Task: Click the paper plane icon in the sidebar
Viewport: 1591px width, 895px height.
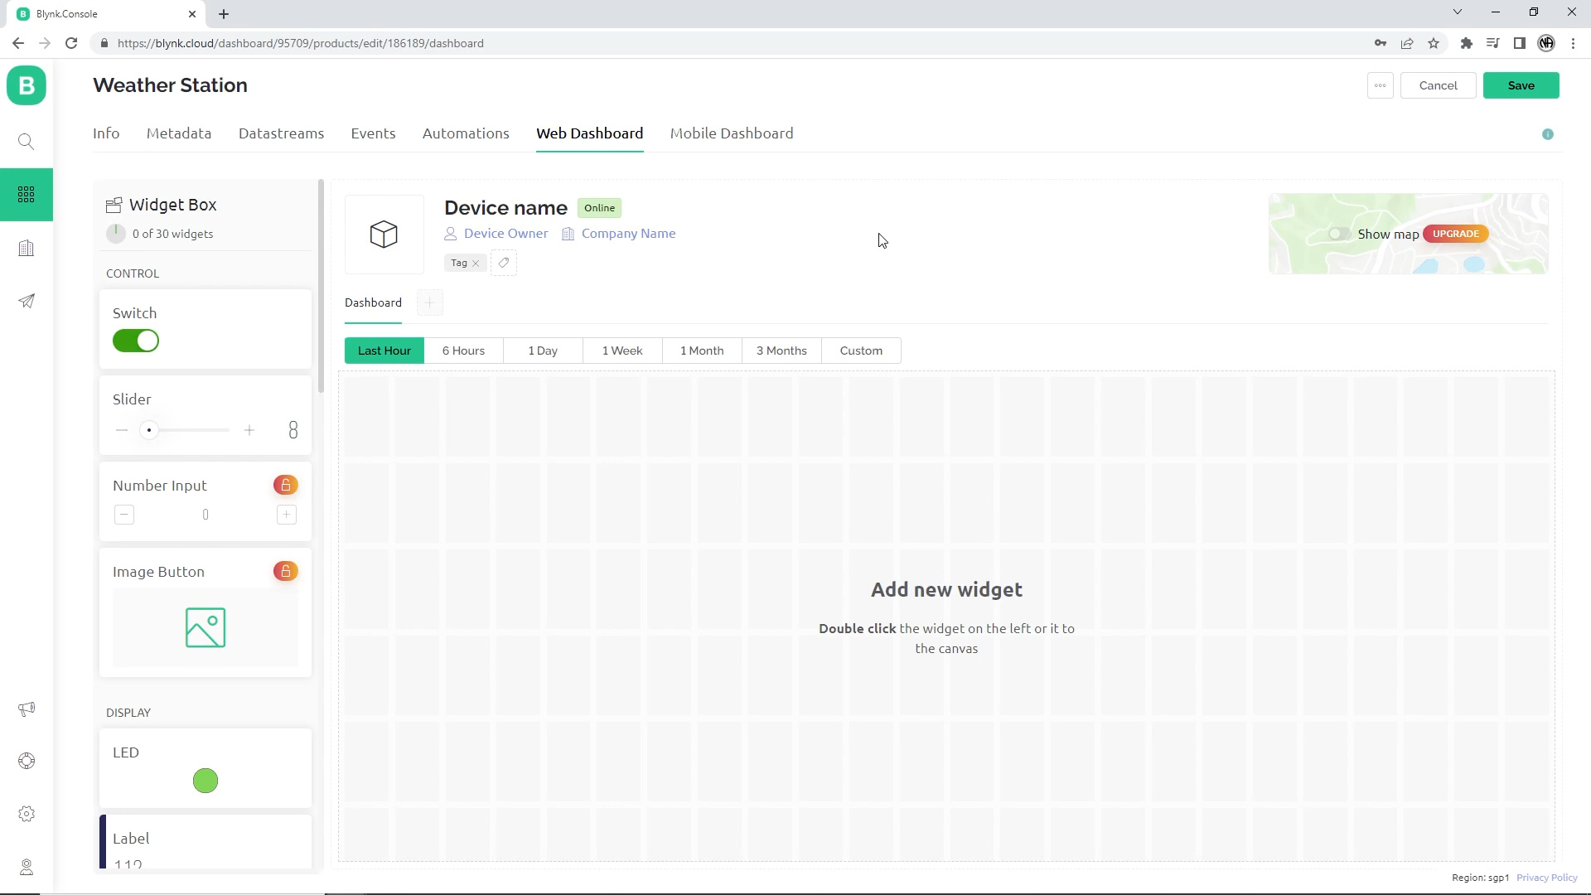Action: tap(27, 301)
